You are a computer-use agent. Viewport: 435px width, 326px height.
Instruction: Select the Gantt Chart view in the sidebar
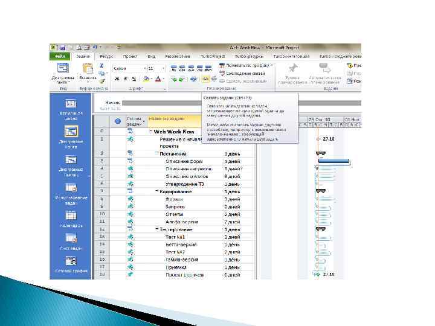click(x=71, y=138)
